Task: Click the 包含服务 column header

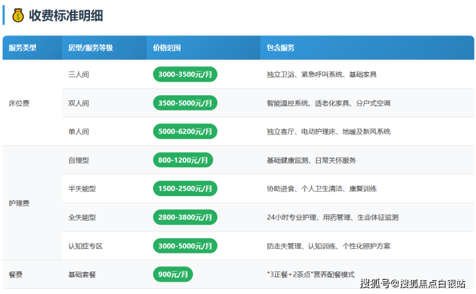Action: point(280,48)
